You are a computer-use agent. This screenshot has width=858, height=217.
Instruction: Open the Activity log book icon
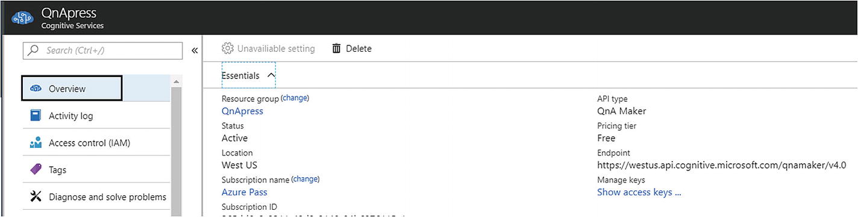(36, 115)
